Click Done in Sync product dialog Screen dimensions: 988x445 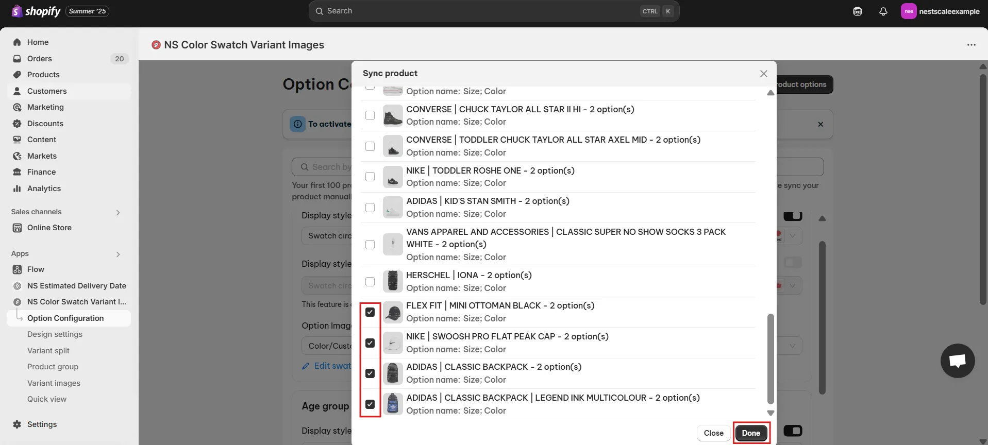click(751, 433)
